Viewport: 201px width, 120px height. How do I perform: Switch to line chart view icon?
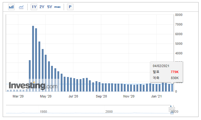pos(21,7)
